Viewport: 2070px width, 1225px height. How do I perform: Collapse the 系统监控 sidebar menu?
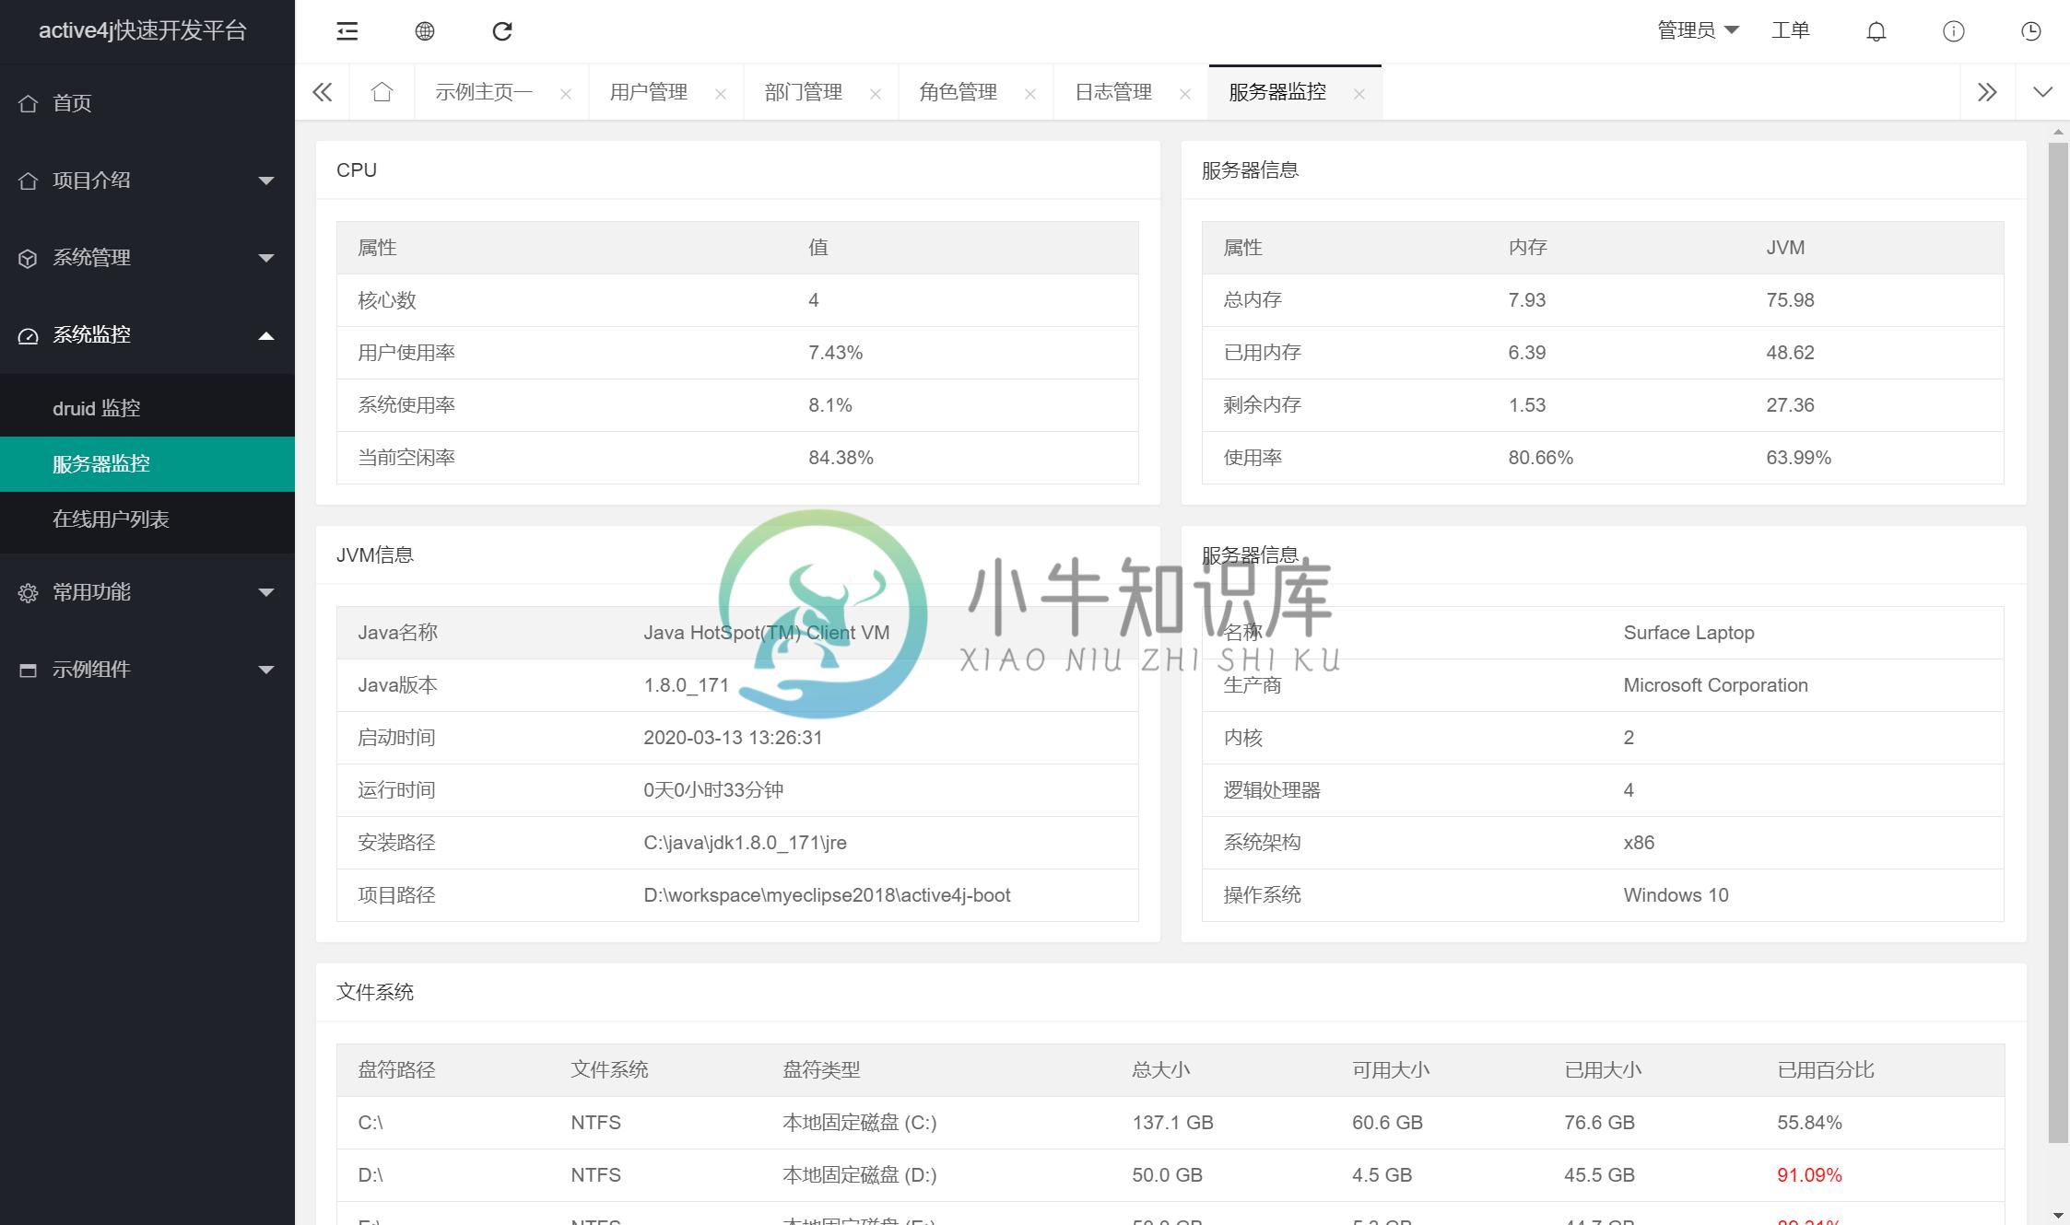point(147,335)
